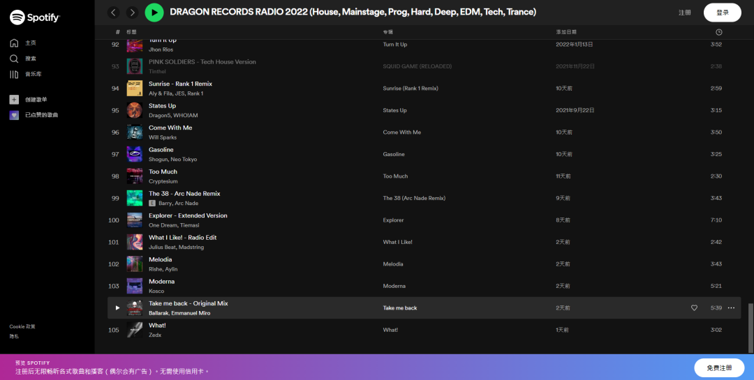
Task: Open the Cookie 政策 link
Action: pos(22,327)
